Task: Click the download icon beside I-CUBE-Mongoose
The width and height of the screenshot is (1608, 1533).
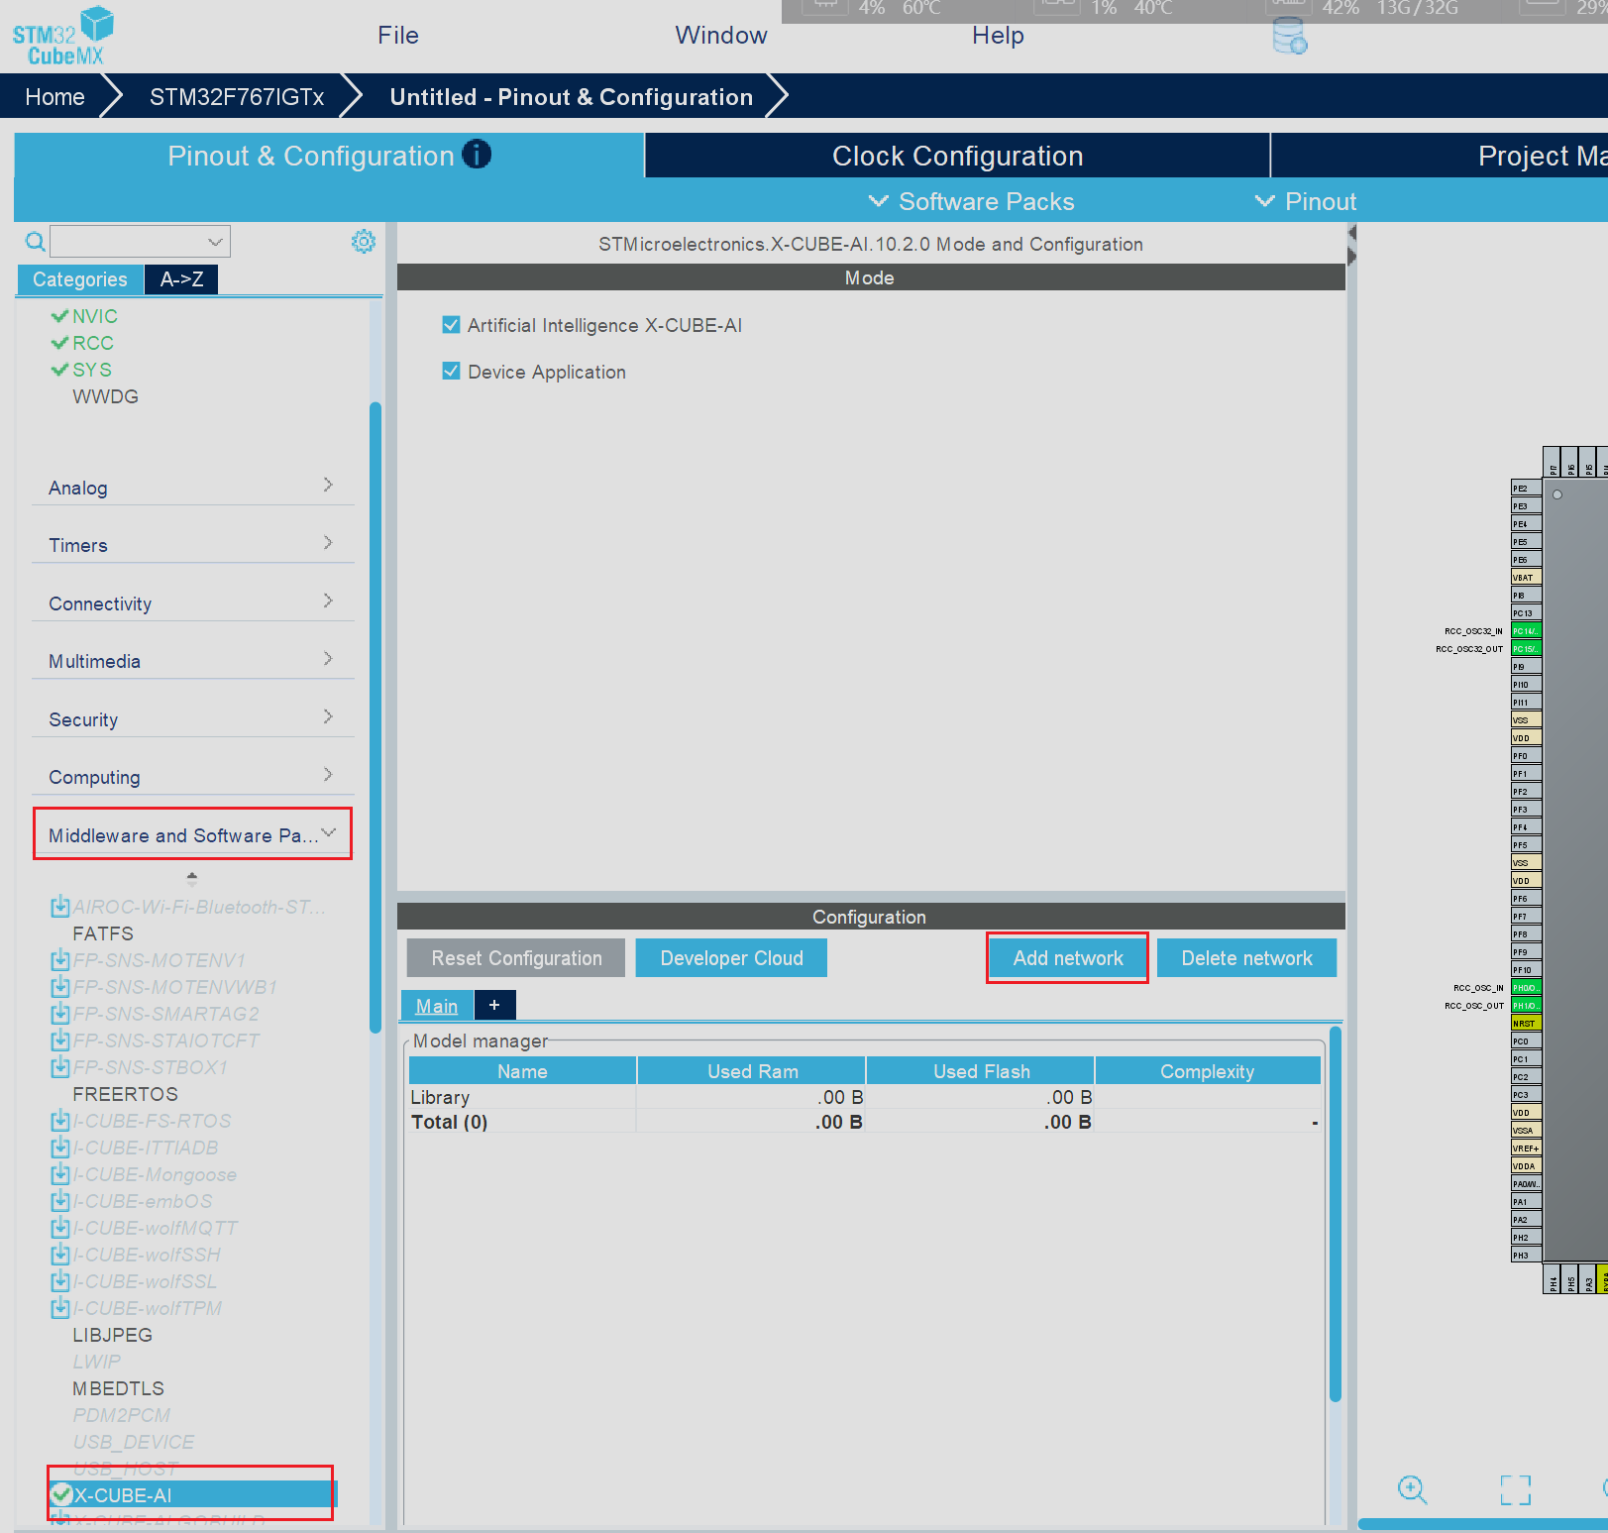Action: point(60,1173)
